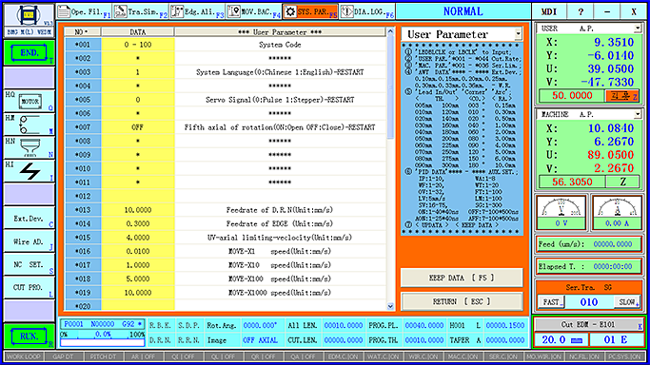Viewport: 650px width, 365px height.
Task: Toggle PITCH DT status button
Action: (x=104, y=356)
